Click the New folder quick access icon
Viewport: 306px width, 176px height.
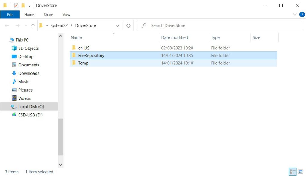[x=23, y=5]
